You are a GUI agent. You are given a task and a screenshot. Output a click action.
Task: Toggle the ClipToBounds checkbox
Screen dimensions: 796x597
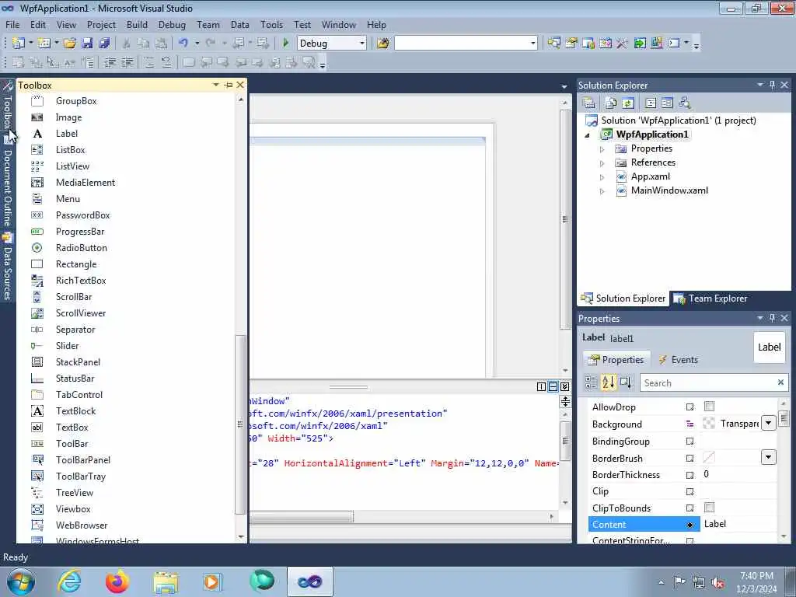click(709, 507)
